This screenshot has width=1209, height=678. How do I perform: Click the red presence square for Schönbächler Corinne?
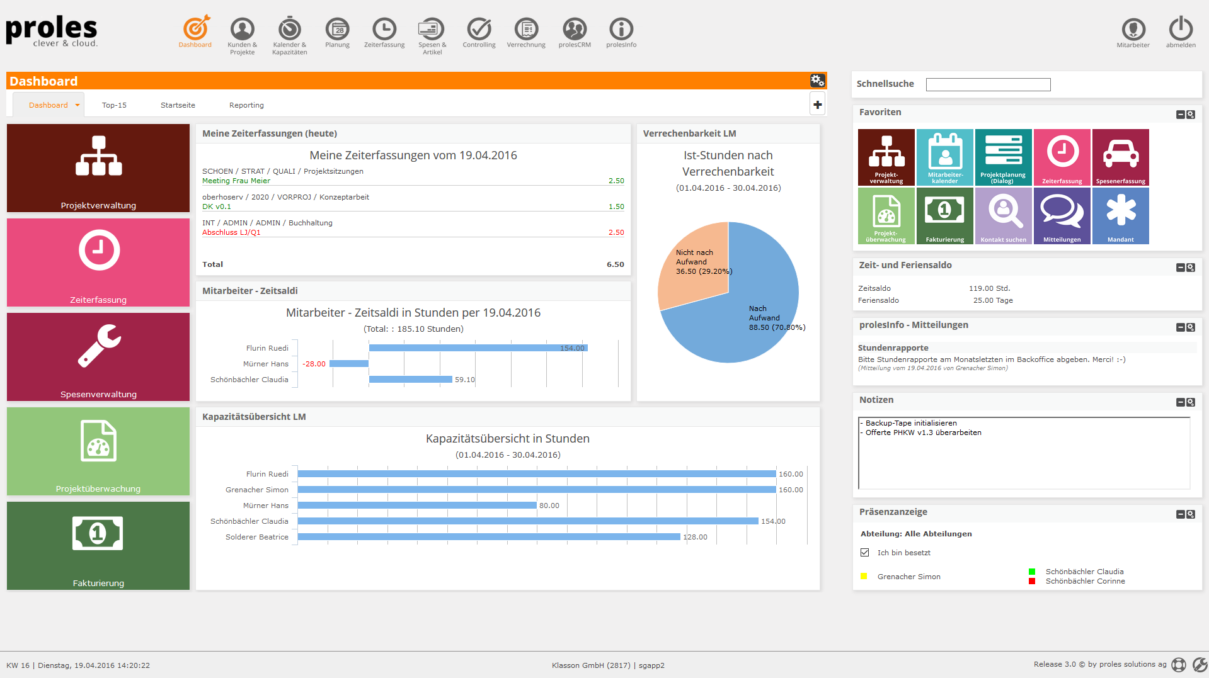[1031, 581]
